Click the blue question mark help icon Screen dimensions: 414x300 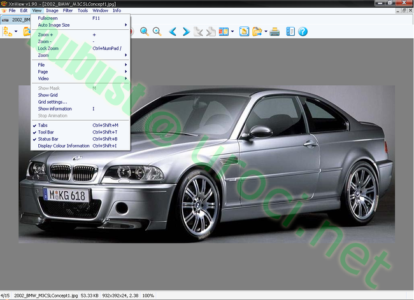coord(303,32)
